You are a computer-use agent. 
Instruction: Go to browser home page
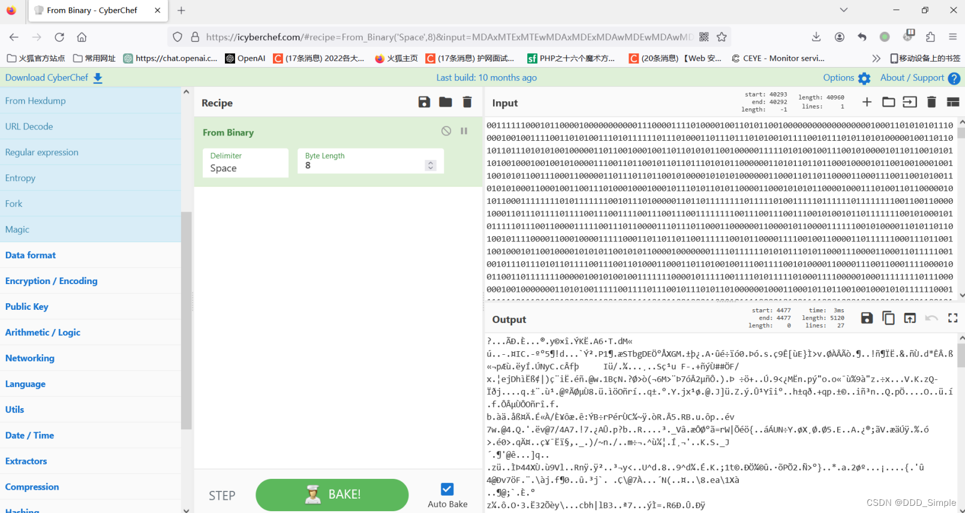(x=82, y=37)
